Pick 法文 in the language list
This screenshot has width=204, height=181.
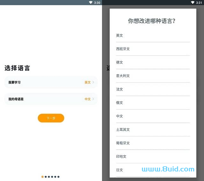[x=153, y=89]
